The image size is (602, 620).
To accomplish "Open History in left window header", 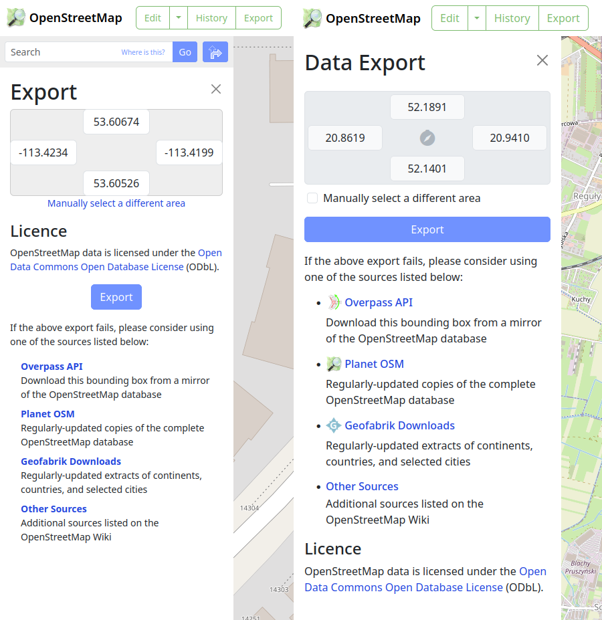I will (211, 18).
